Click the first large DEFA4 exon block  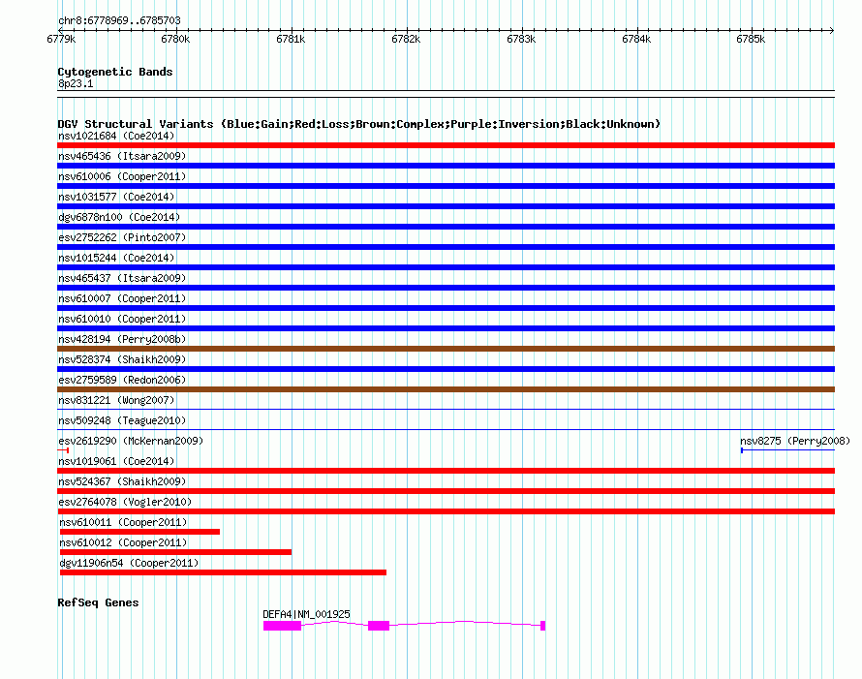click(282, 626)
